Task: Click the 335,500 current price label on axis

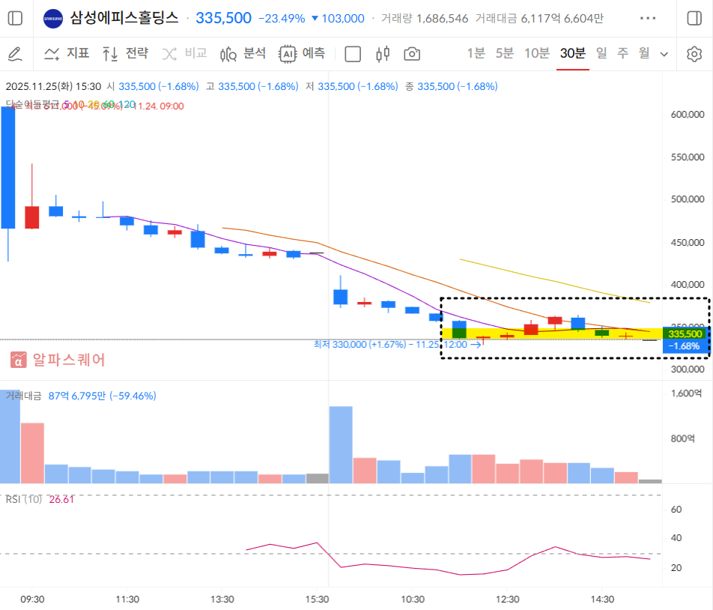Action: (685, 333)
